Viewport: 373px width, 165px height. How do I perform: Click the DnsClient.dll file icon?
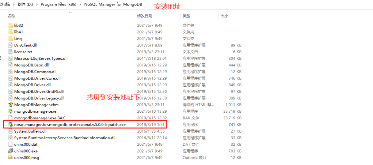10,45
